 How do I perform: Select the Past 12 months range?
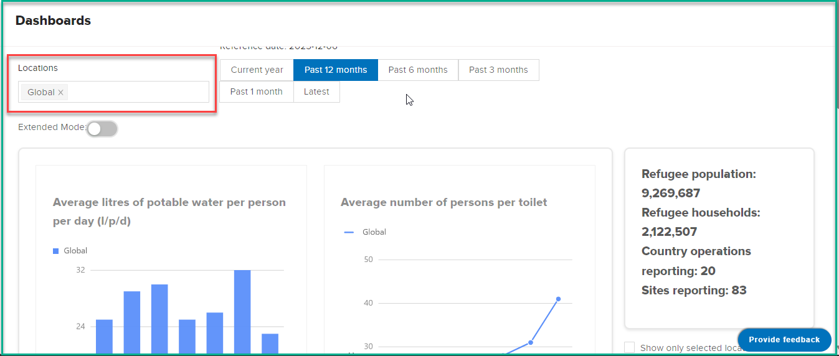(336, 70)
